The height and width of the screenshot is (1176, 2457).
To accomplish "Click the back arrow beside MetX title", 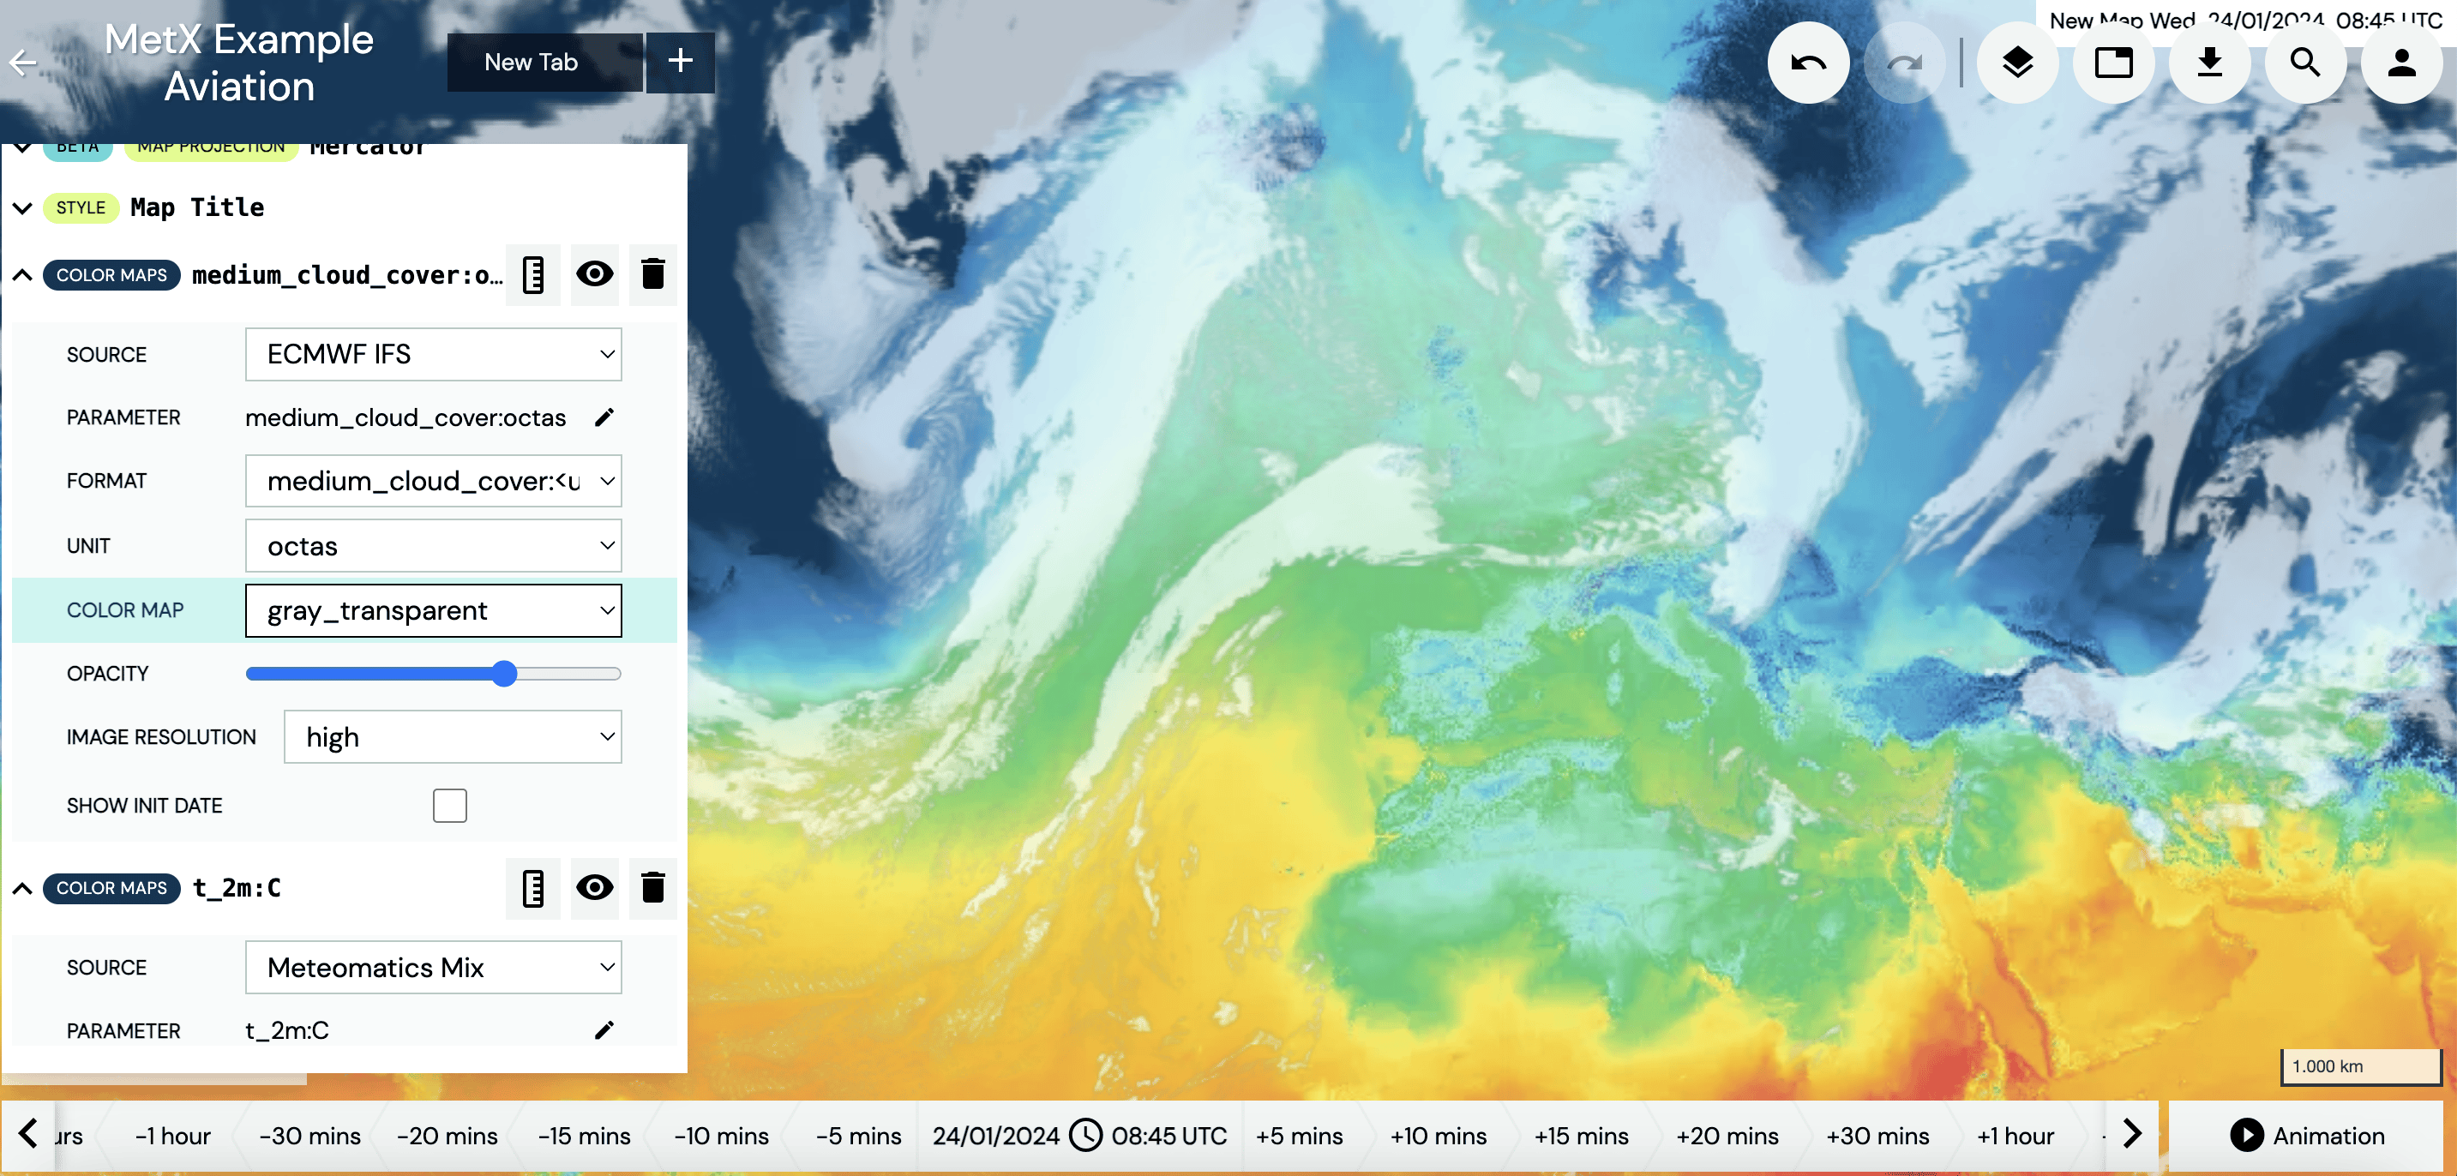I will pyautogui.click(x=23, y=63).
